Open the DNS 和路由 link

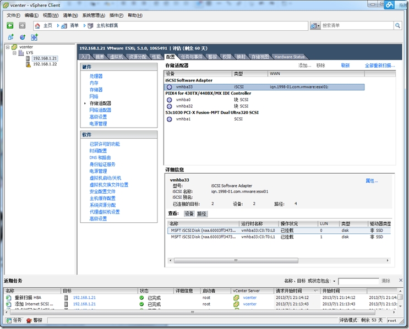click(x=100, y=157)
